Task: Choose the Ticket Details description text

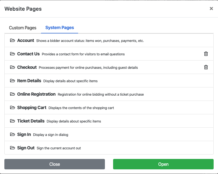Action: 74,121
